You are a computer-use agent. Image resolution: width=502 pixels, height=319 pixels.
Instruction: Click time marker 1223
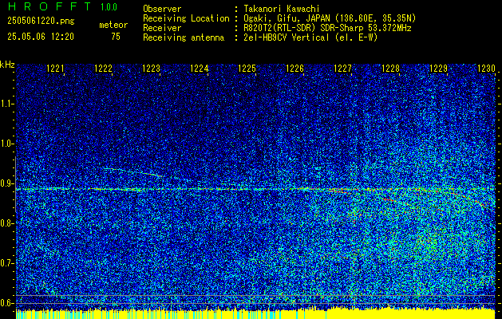pos(151,68)
